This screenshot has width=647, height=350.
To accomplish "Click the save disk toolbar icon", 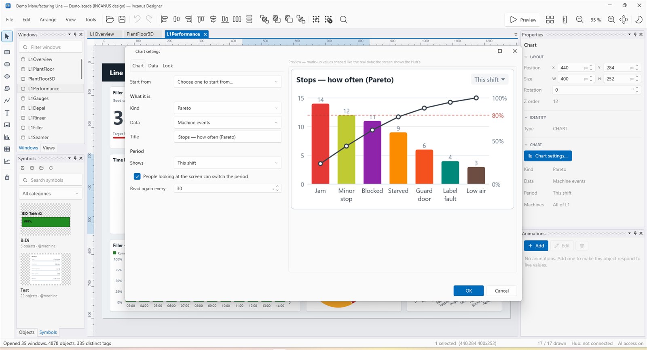I will coord(122,19).
